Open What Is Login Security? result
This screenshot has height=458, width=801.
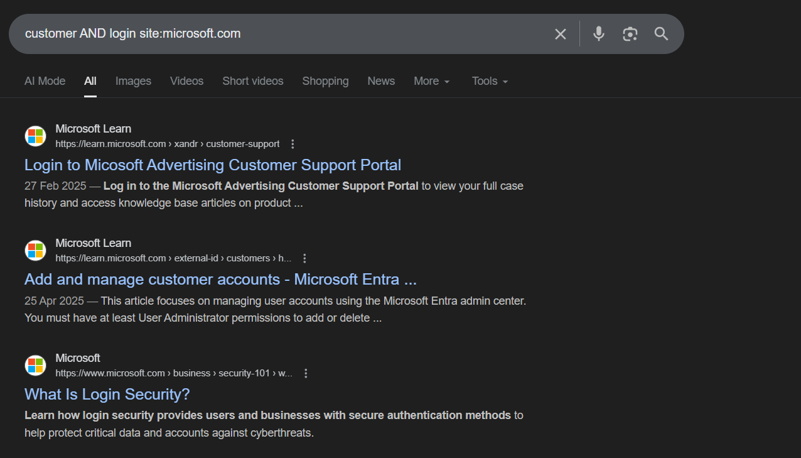tap(107, 395)
